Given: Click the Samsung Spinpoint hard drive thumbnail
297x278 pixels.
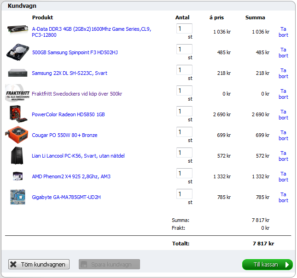Looking at the screenshot, I should pyautogui.click(x=17, y=52).
